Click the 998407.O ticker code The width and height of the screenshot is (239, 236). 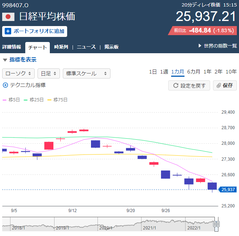point(15,5)
